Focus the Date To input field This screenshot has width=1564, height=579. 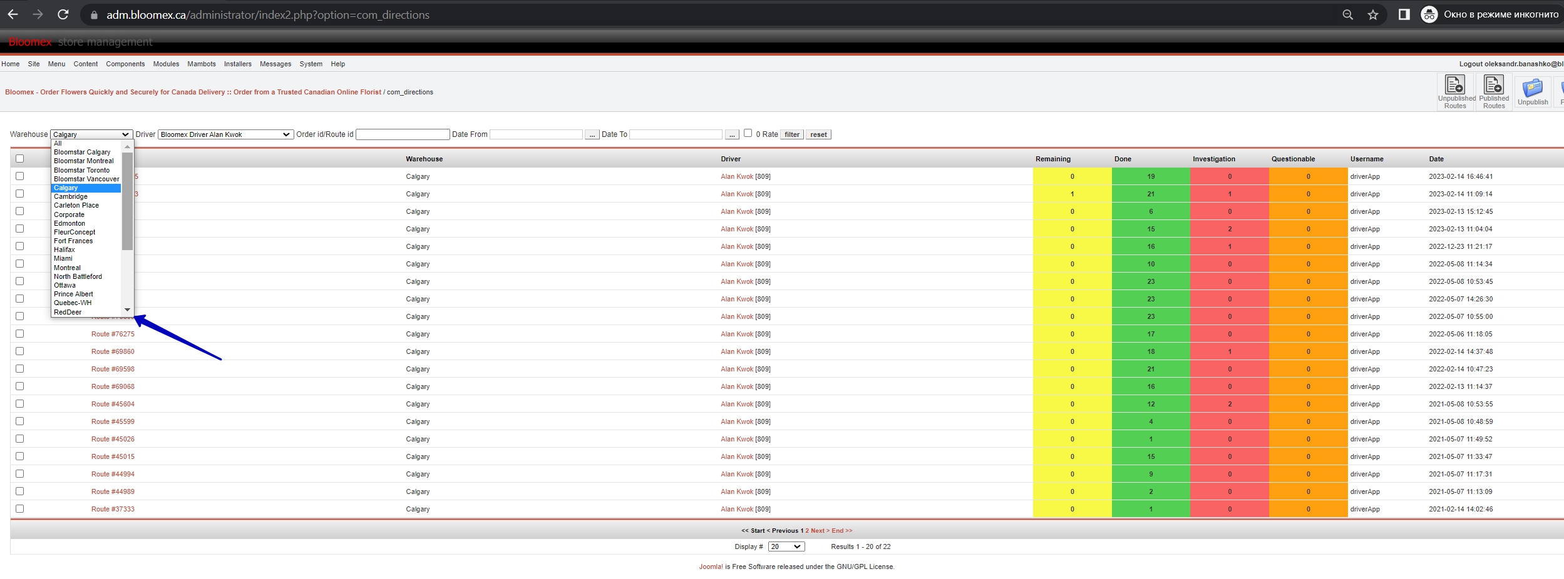coord(676,134)
